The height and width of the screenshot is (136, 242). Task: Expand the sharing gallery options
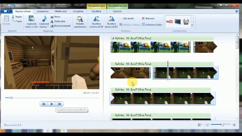192,25
